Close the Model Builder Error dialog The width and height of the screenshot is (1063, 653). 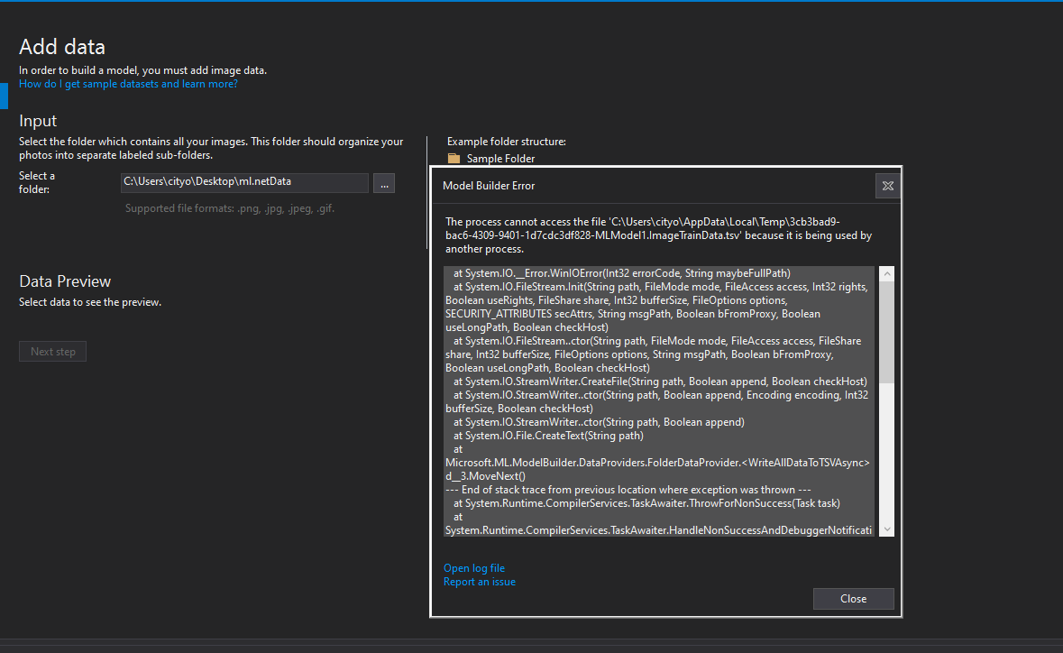tap(852, 598)
